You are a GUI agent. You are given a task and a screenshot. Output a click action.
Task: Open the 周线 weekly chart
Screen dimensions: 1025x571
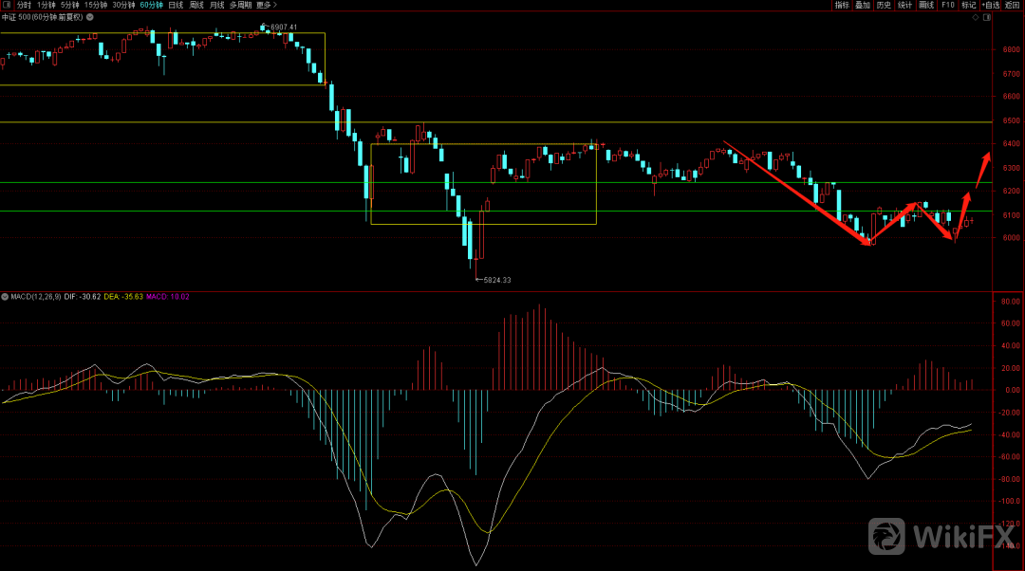point(196,5)
